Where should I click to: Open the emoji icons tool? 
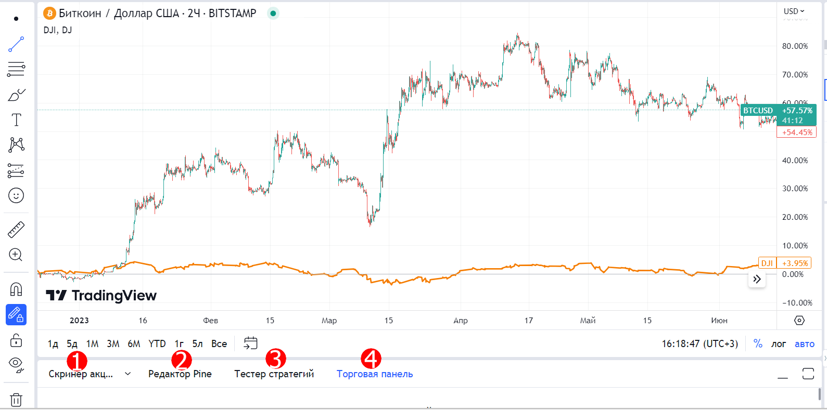16,196
